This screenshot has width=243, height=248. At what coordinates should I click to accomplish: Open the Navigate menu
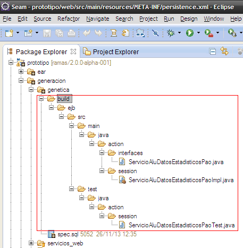pos(98,19)
